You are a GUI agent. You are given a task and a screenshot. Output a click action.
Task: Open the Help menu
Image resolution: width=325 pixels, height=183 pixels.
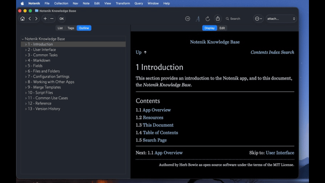tap(167, 3)
